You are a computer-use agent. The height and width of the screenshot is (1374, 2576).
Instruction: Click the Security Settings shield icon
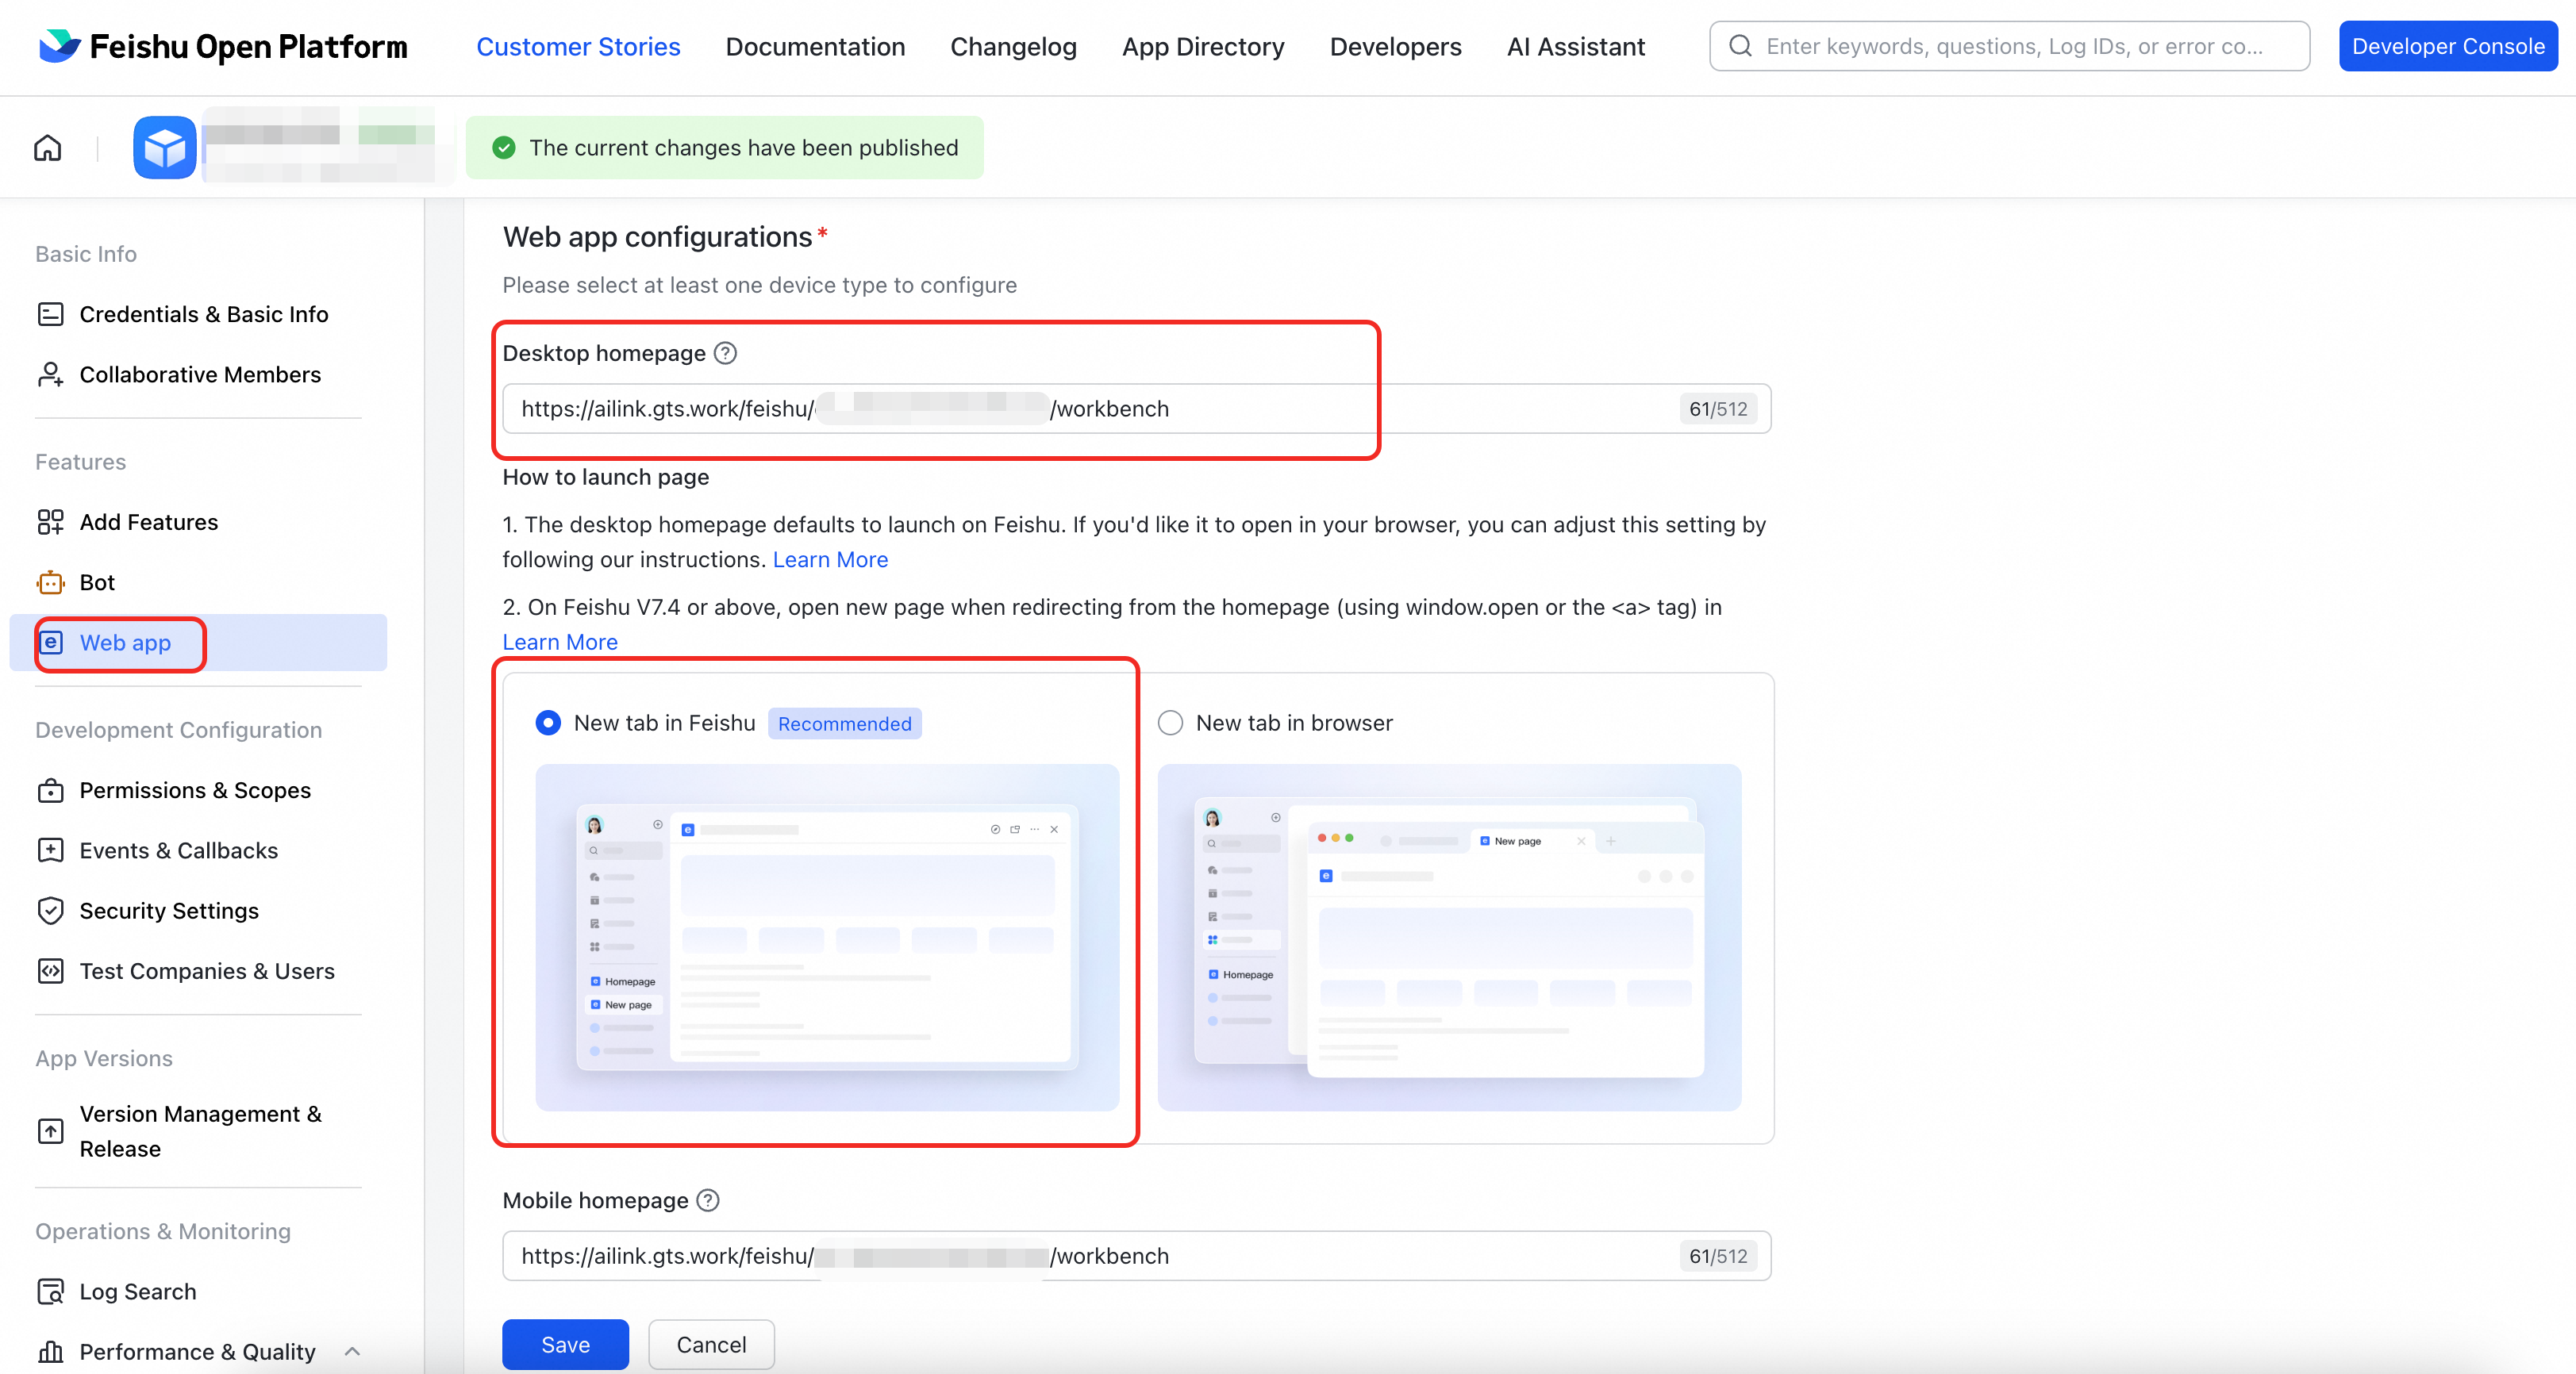click(x=50, y=911)
